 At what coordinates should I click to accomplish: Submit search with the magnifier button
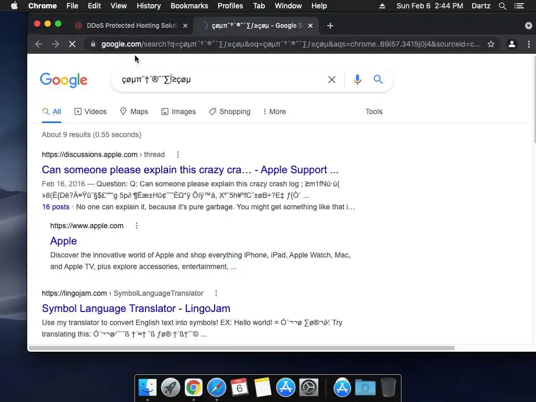pyautogui.click(x=378, y=80)
